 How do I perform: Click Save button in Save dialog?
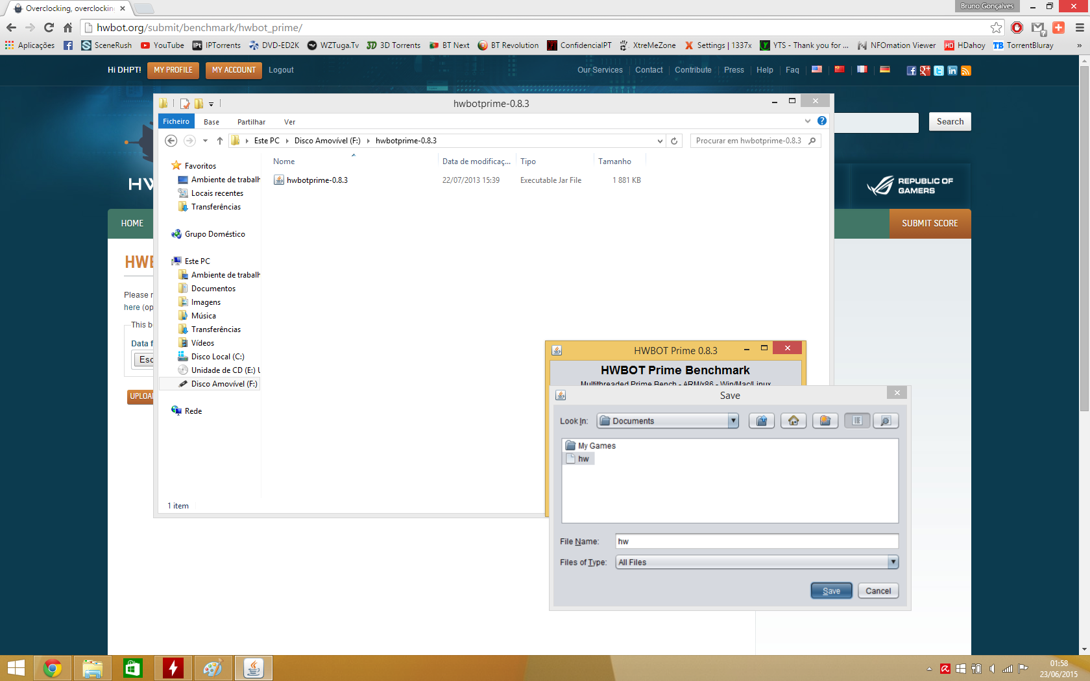coord(831,591)
